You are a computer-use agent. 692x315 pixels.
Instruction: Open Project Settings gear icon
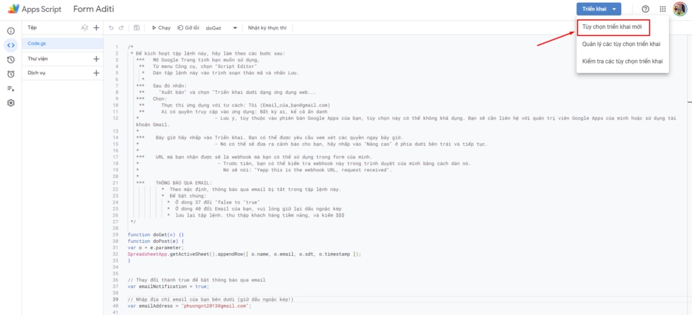(x=11, y=103)
